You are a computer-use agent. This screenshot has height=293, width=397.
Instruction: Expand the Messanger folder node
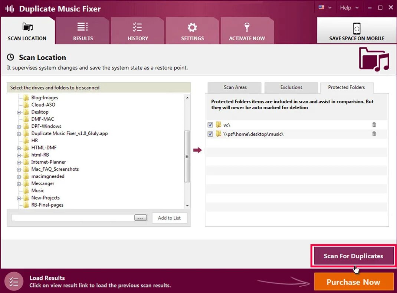click(19, 184)
